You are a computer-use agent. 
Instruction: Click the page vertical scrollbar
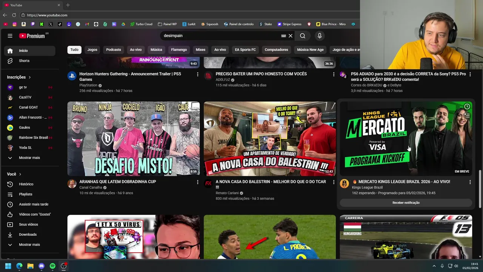pos(480,188)
